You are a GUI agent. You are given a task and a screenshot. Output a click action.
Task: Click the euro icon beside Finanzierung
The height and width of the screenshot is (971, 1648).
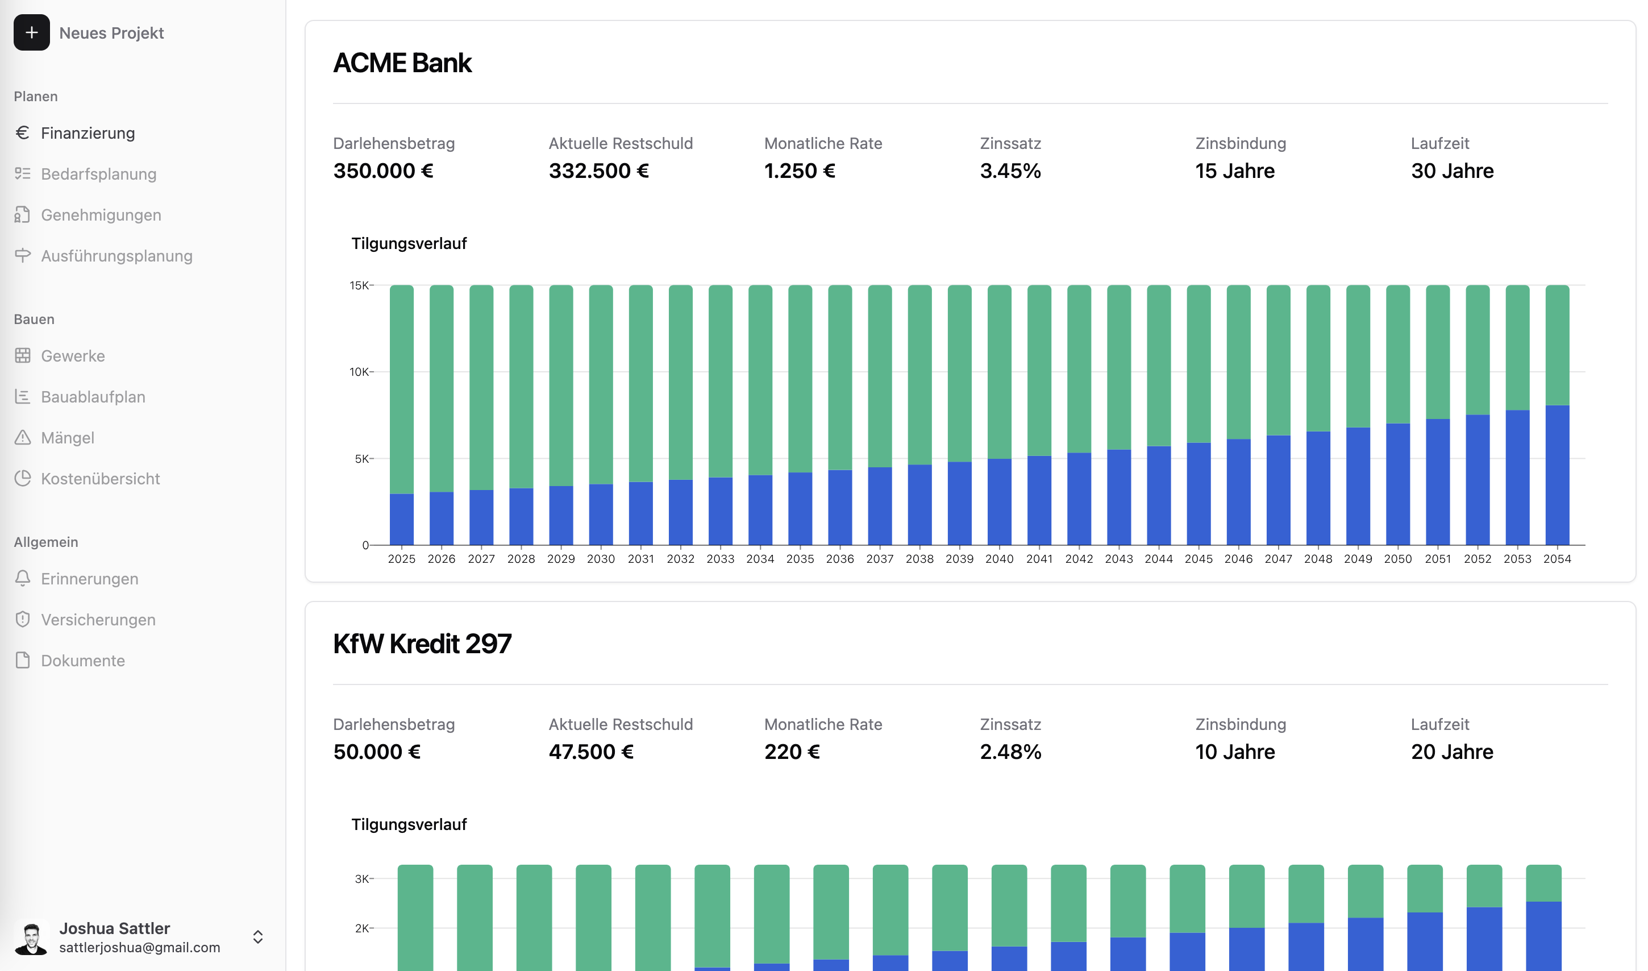pos(22,133)
